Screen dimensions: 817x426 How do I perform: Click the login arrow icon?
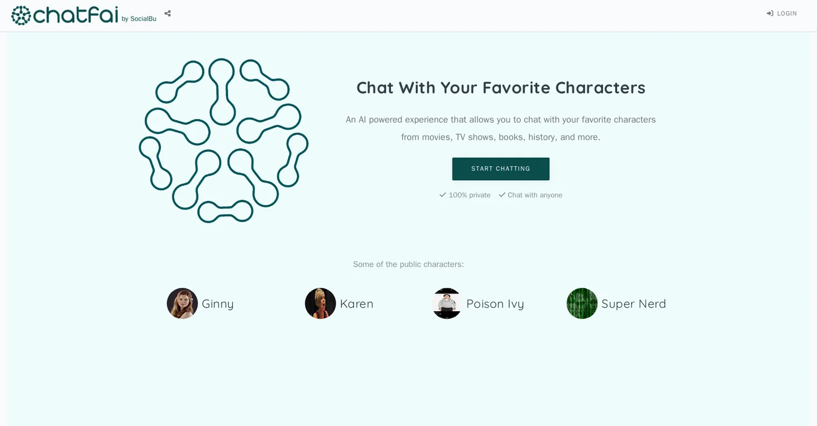coord(770,13)
